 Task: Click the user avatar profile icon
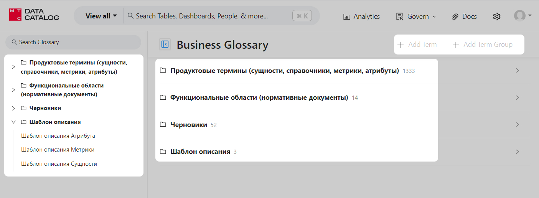coord(519,16)
